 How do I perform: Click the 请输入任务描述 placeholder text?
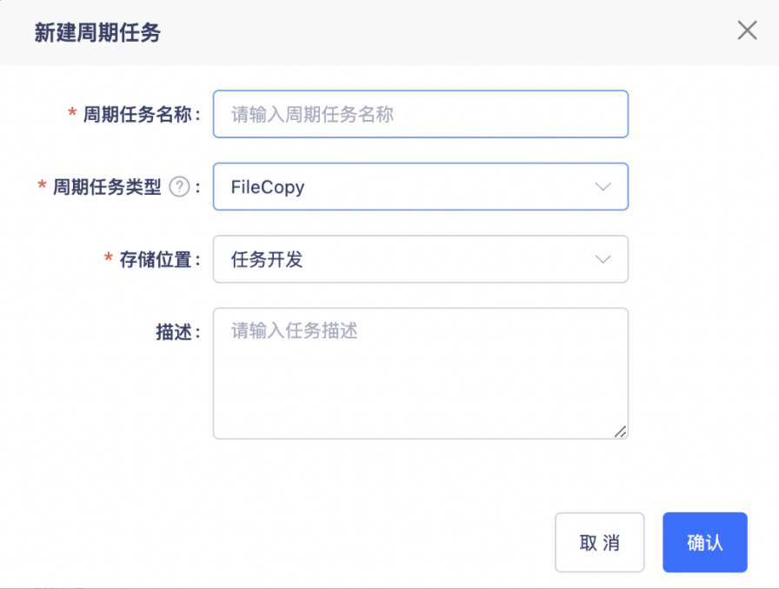294,331
